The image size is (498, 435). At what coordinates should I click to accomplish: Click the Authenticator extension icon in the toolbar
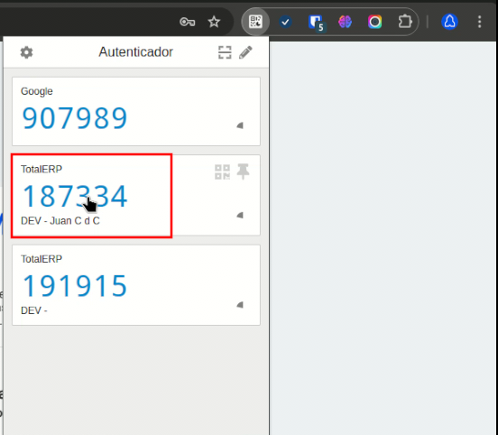[255, 22]
